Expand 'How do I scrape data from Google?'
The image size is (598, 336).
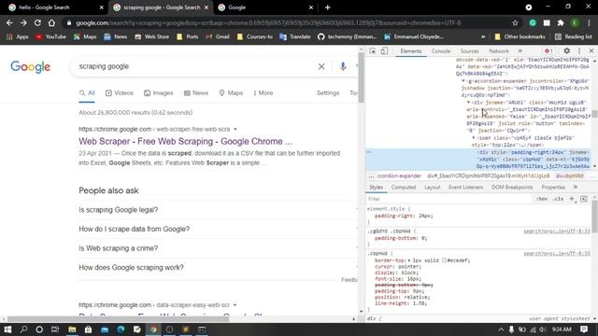point(218,229)
